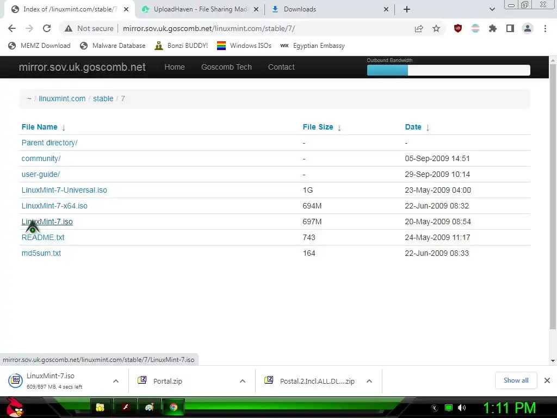The height and width of the screenshot is (418, 557).
Task: Open the Home menu item
Action: click(175, 67)
